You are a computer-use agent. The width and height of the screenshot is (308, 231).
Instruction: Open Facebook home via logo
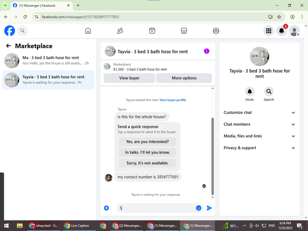pos(10,31)
